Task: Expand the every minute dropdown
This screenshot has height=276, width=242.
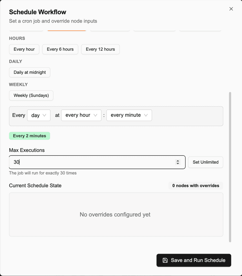Action: (x=129, y=115)
